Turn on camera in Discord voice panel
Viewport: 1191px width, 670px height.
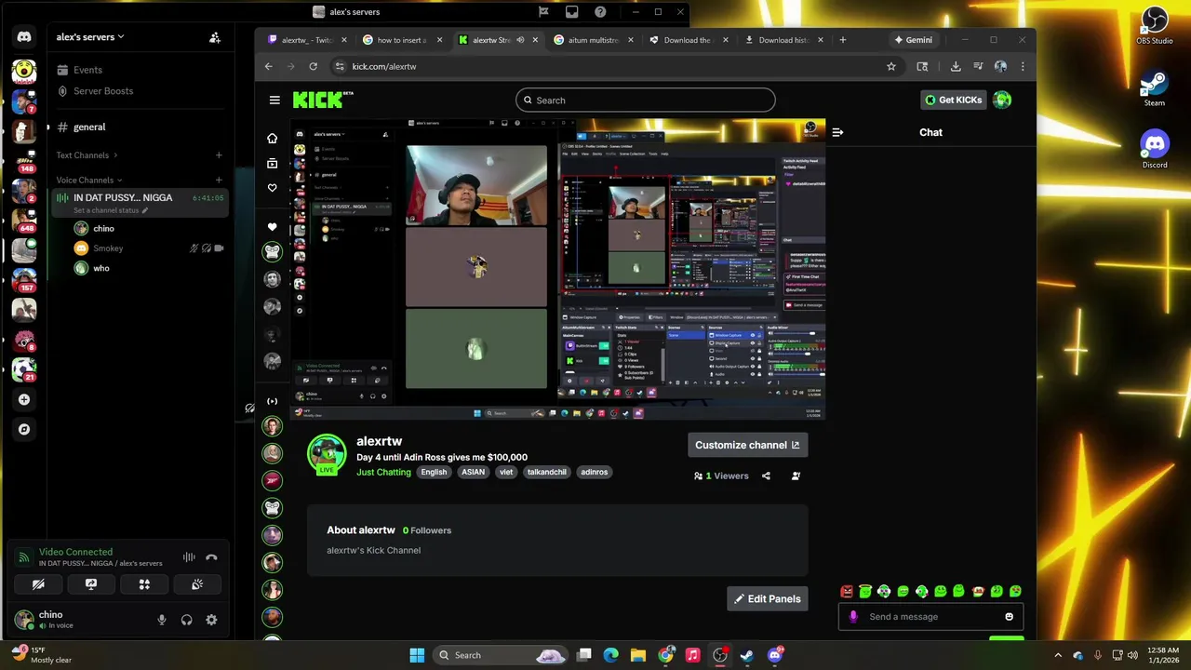38,584
